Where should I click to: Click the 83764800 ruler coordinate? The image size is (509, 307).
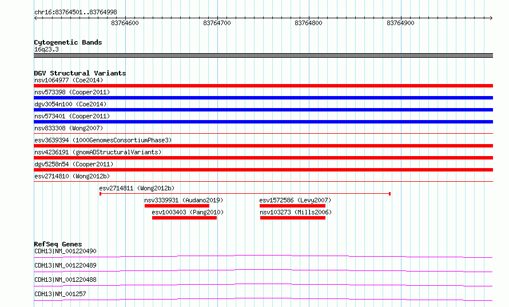coord(308,23)
